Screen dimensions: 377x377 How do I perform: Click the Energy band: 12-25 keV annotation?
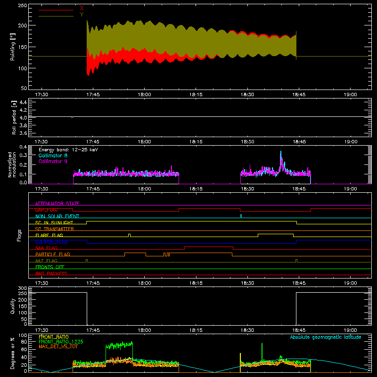pyautogui.click(x=68, y=150)
